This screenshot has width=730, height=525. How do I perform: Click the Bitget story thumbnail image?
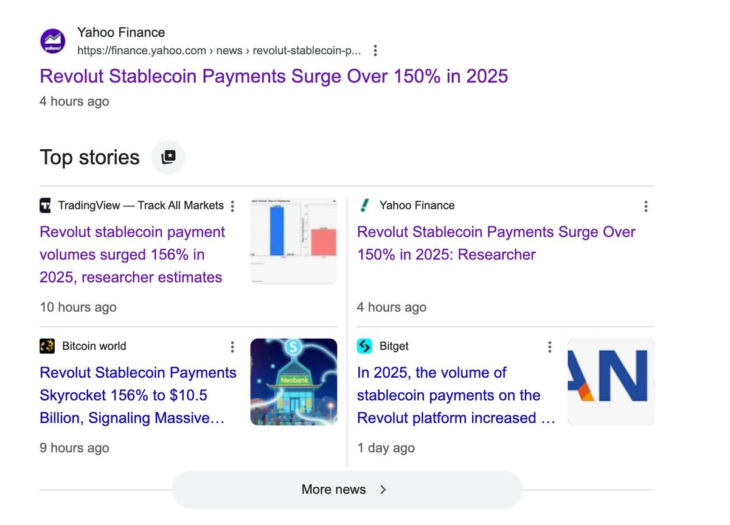(x=611, y=382)
